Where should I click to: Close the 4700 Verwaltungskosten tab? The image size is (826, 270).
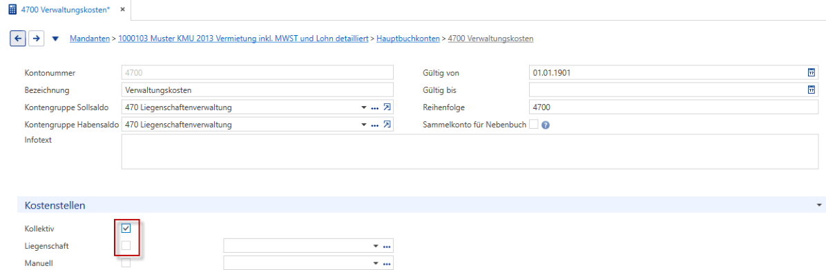click(x=122, y=10)
